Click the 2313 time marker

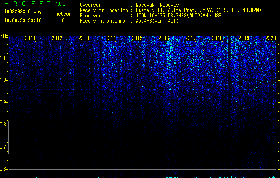pyautogui.click(x=84, y=38)
